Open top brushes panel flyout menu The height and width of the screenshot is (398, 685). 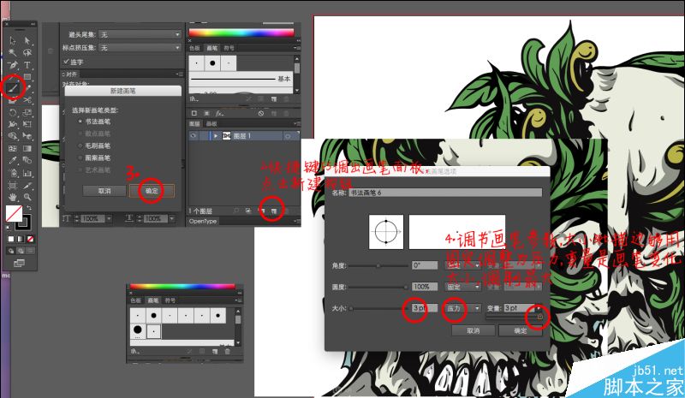[x=297, y=48]
